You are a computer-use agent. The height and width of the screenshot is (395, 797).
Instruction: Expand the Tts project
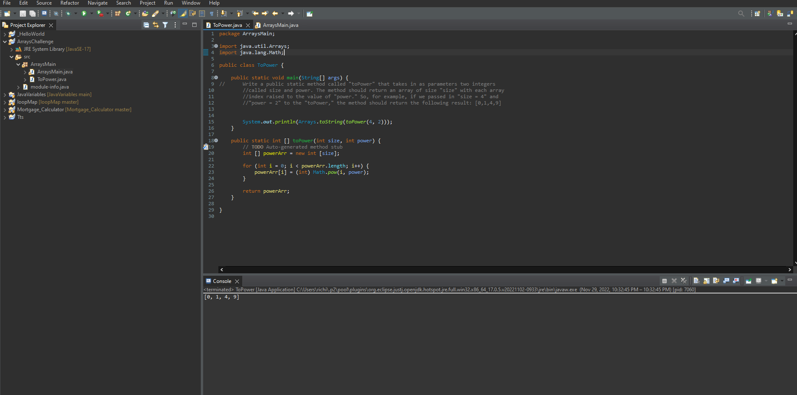[x=4, y=117]
